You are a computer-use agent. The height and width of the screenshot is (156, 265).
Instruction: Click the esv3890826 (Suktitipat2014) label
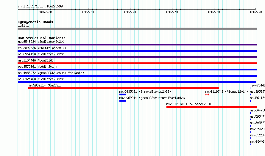tap(42, 48)
